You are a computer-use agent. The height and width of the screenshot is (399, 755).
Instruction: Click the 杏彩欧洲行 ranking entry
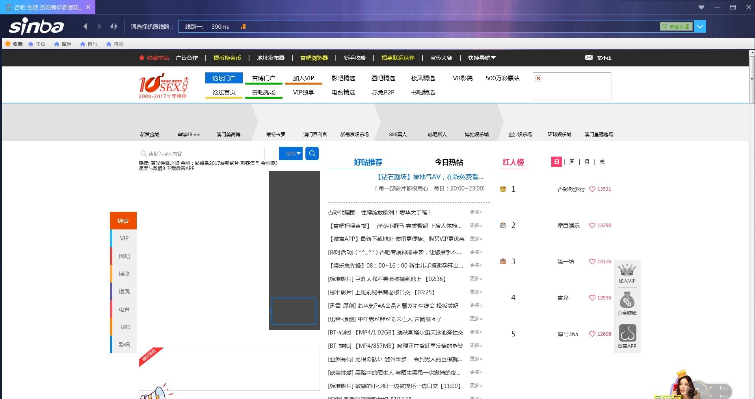coord(571,189)
